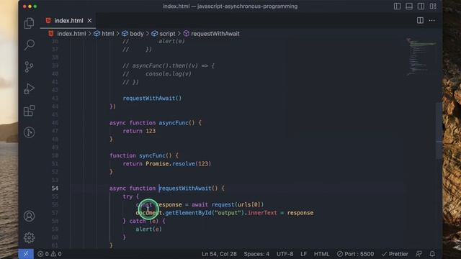Click innerText on line 57
Screen dimensions: 461x259
[x=262, y=213]
